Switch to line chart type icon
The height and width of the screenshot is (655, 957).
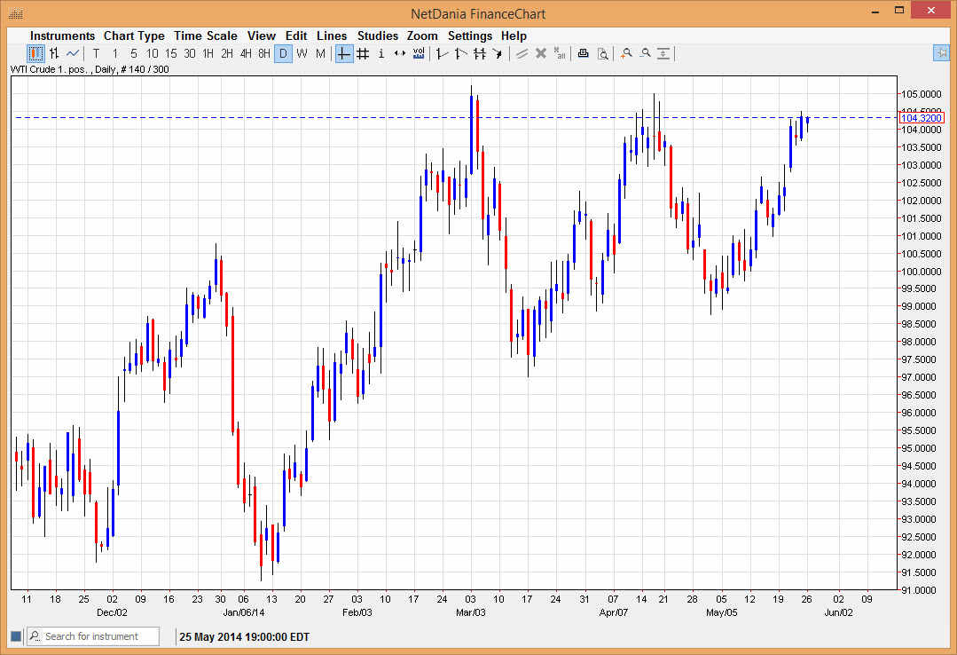coord(73,53)
